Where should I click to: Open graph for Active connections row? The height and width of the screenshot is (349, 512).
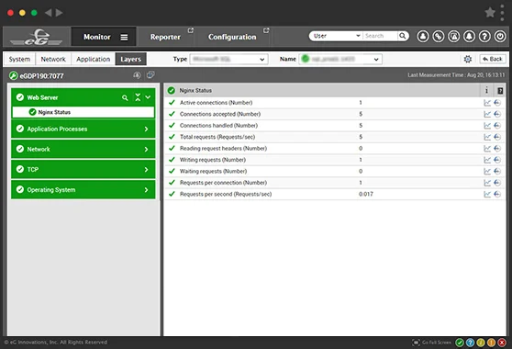pyautogui.click(x=487, y=103)
